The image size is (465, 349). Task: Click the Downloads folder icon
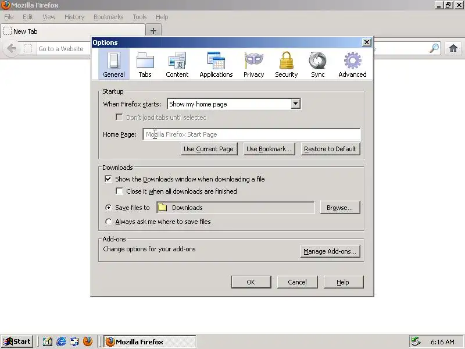[162, 208]
